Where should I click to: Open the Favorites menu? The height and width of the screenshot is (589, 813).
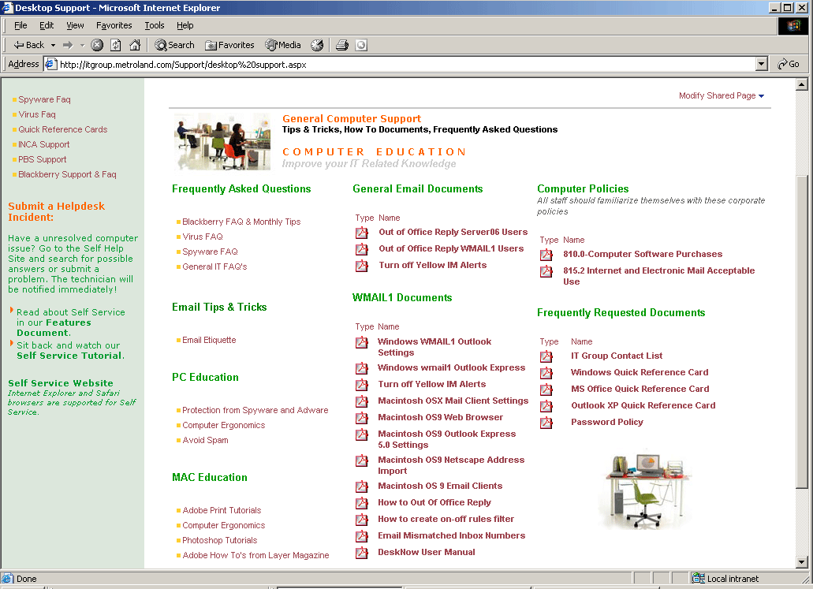coord(114,25)
